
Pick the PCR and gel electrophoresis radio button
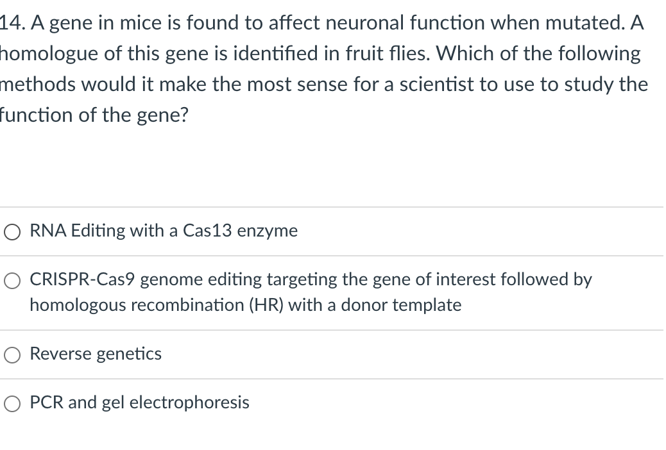point(13,403)
